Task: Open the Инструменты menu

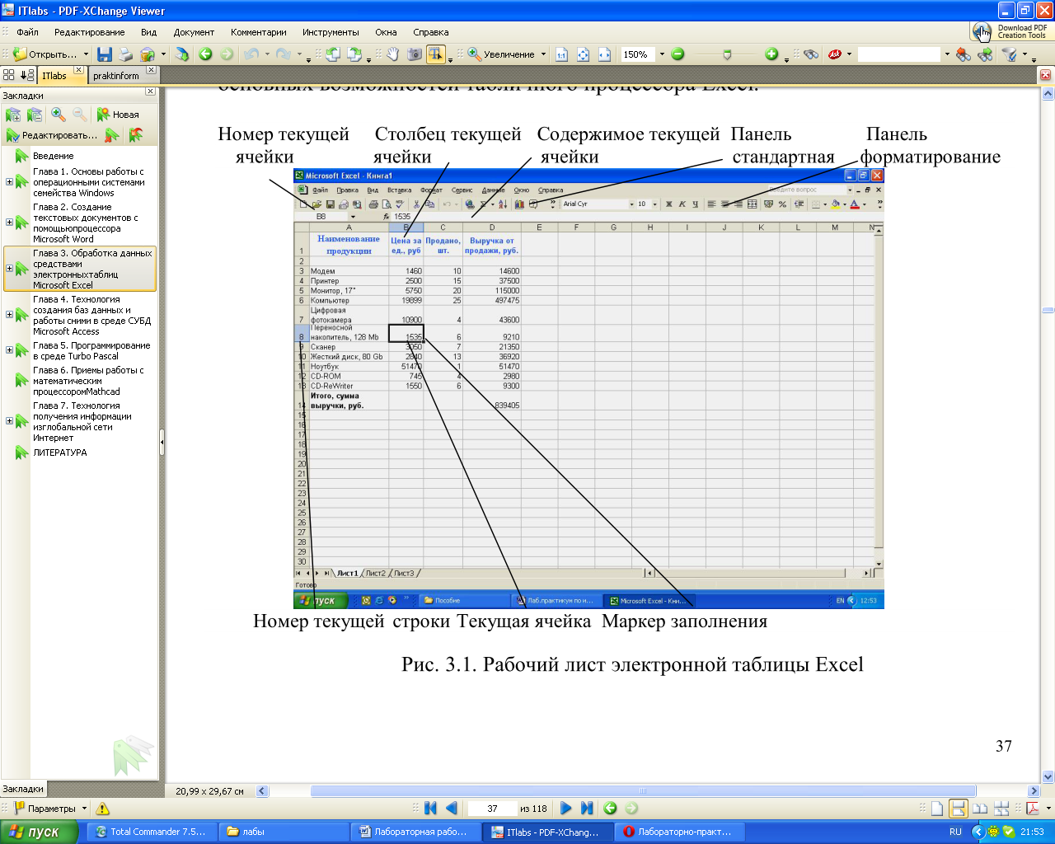Action: tap(331, 32)
